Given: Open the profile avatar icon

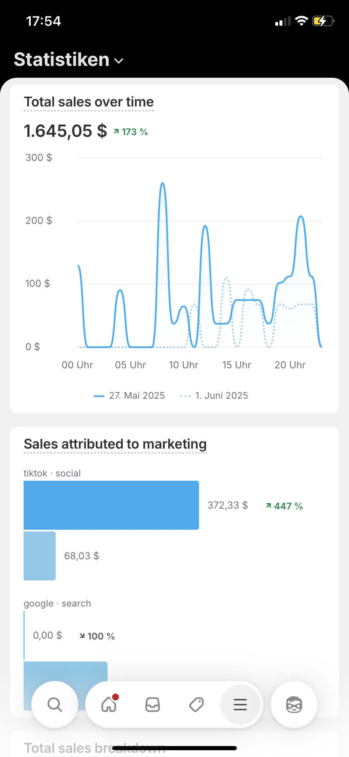Looking at the screenshot, I should coord(294,705).
